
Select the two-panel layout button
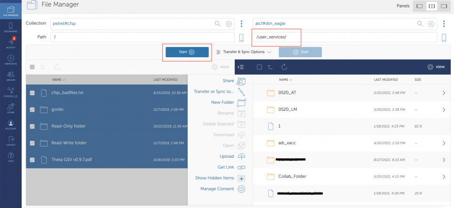pos(431,6)
